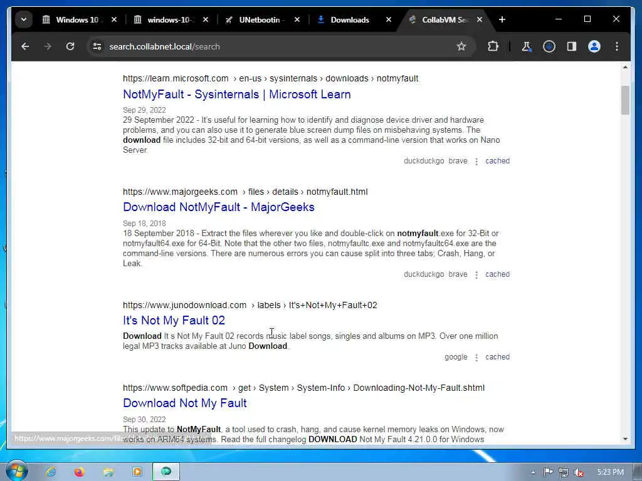Click 'Sep 29, 2022' date text
The image size is (642, 481).
pos(144,110)
